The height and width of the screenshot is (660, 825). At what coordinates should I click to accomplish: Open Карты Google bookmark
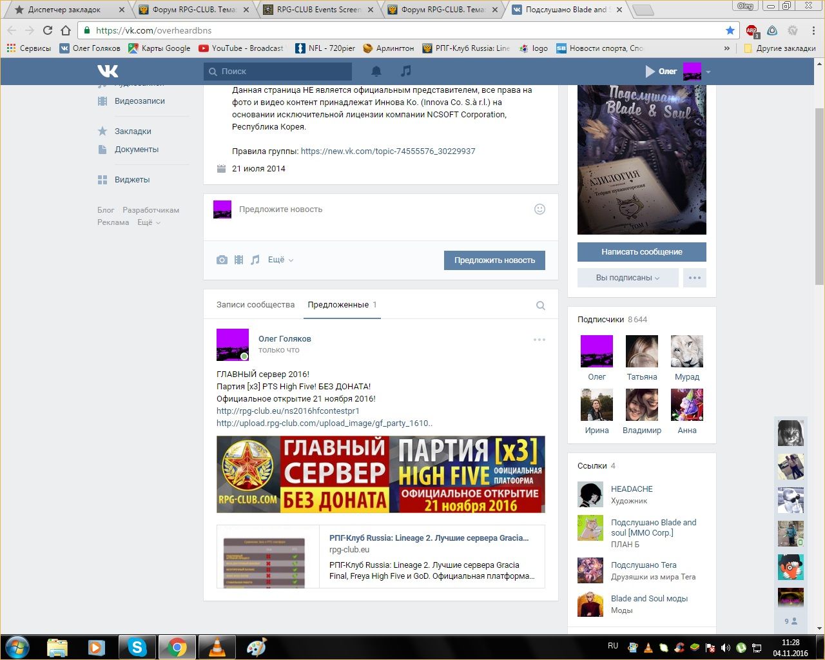pyautogui.click(x=159, y=48)
